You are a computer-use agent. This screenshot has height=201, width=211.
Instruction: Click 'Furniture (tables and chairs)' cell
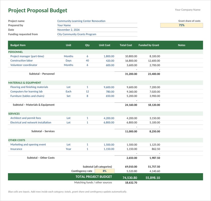(27, 96)
